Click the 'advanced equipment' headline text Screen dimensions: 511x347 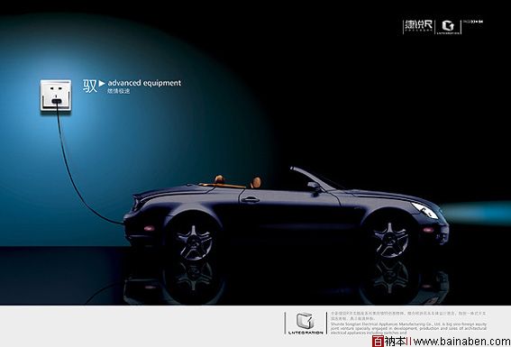(144, 83)
